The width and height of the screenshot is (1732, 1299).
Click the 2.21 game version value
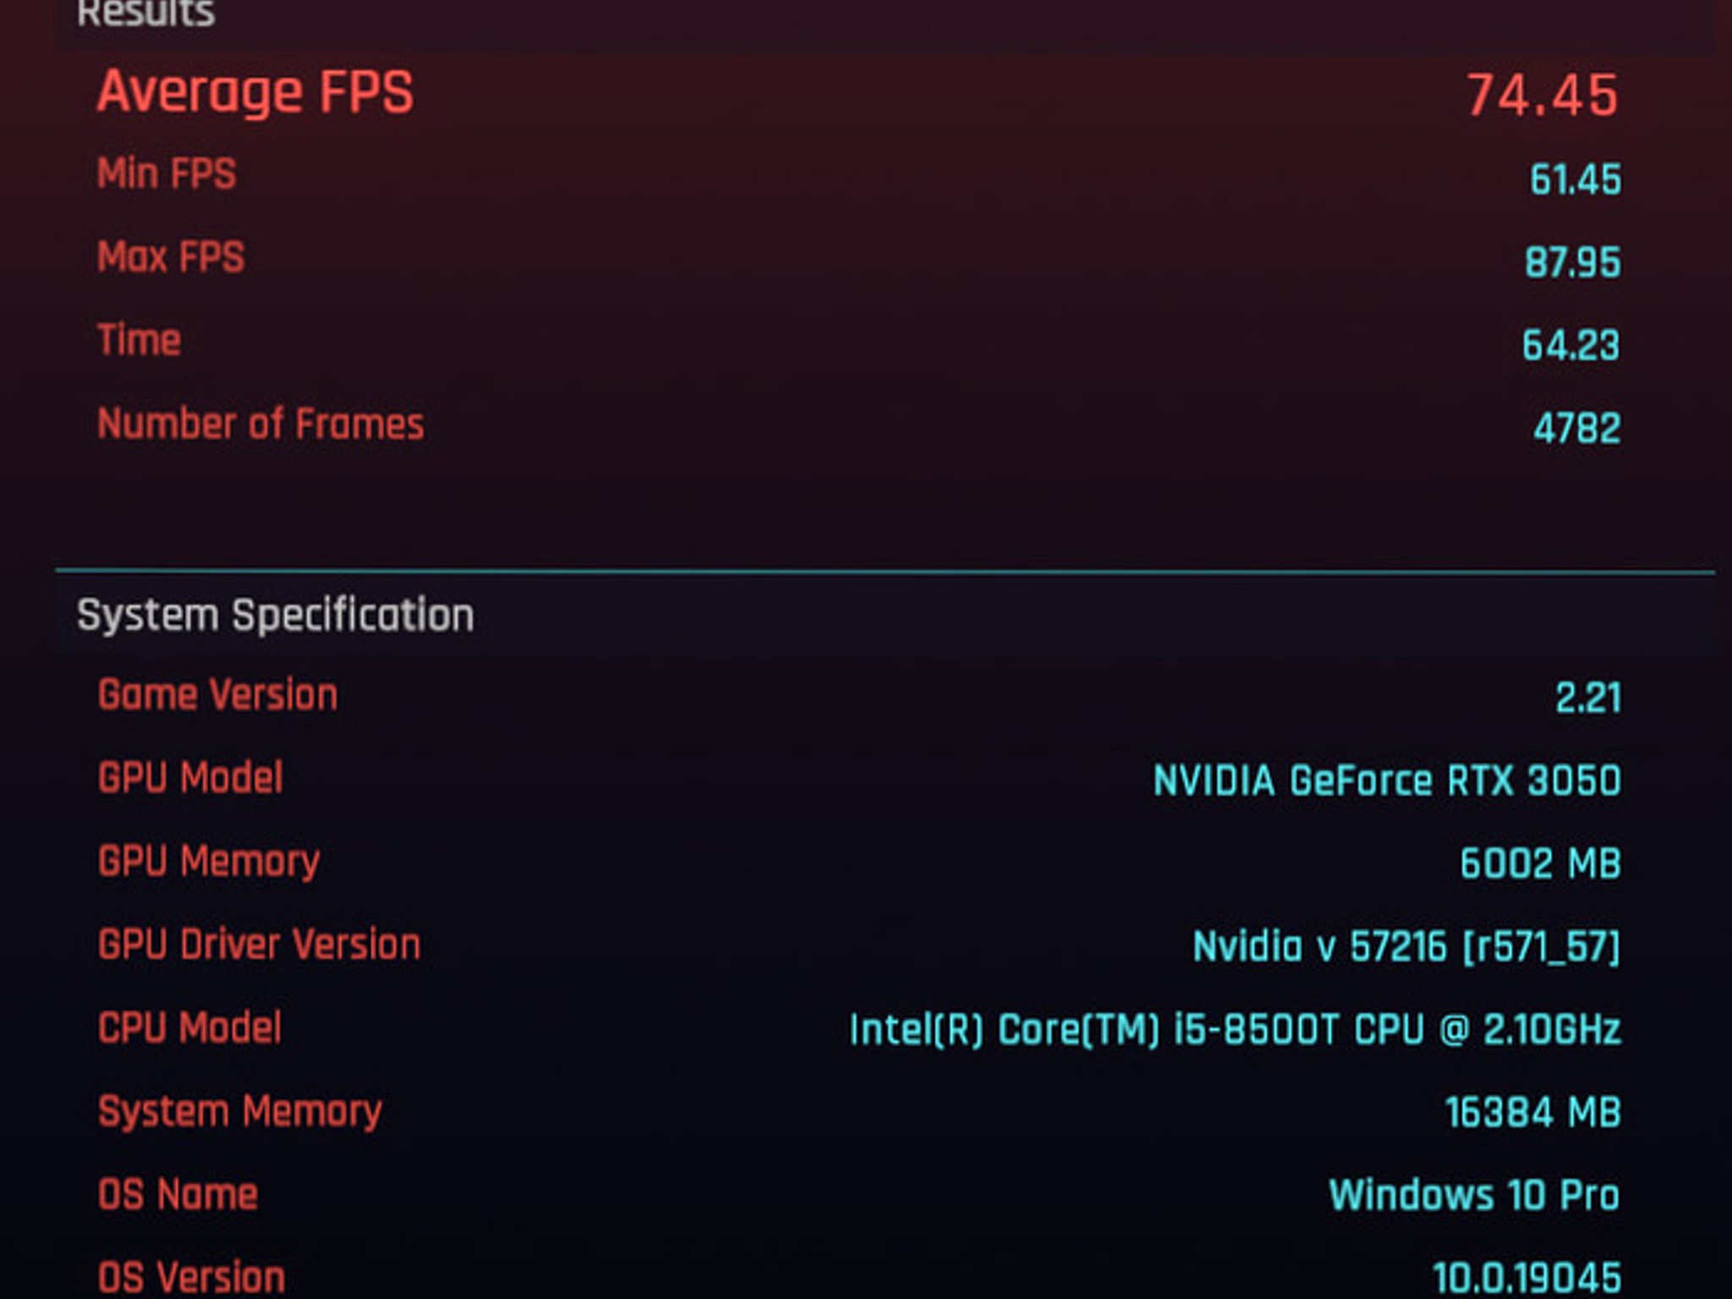(x=1588, y=699)
